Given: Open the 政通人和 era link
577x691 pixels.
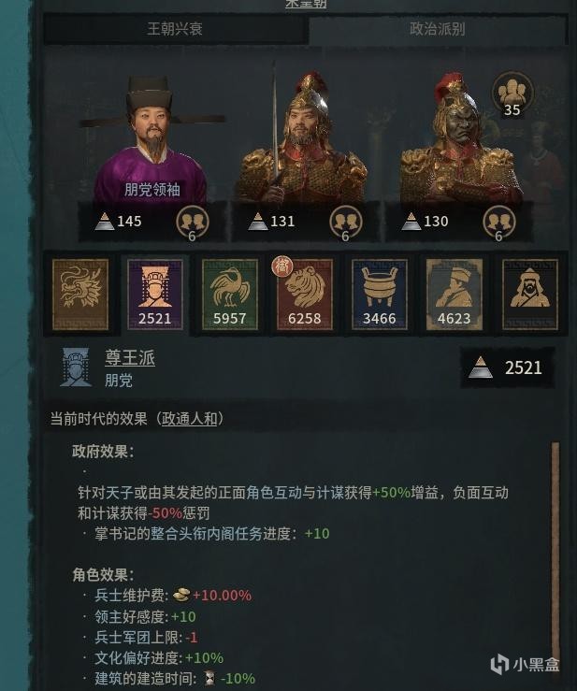Looking at the screenshot, I should pos(189,418).
